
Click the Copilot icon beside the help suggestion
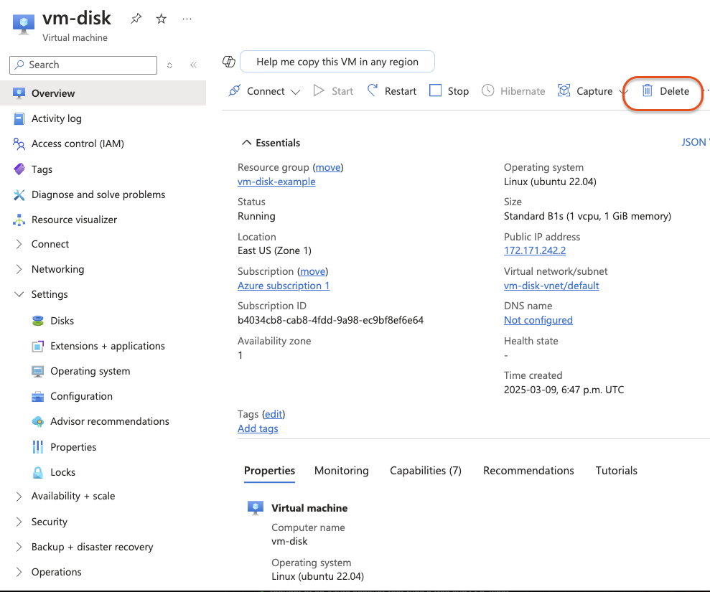[229, 62]
